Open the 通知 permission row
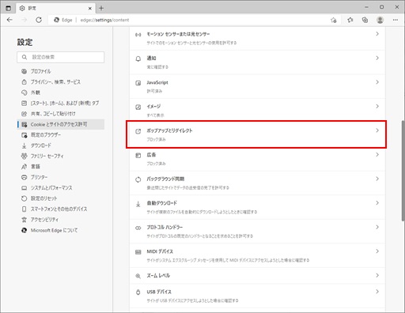Image resolution: width=405 pixels, height=313 pixels. pos(257,62)
